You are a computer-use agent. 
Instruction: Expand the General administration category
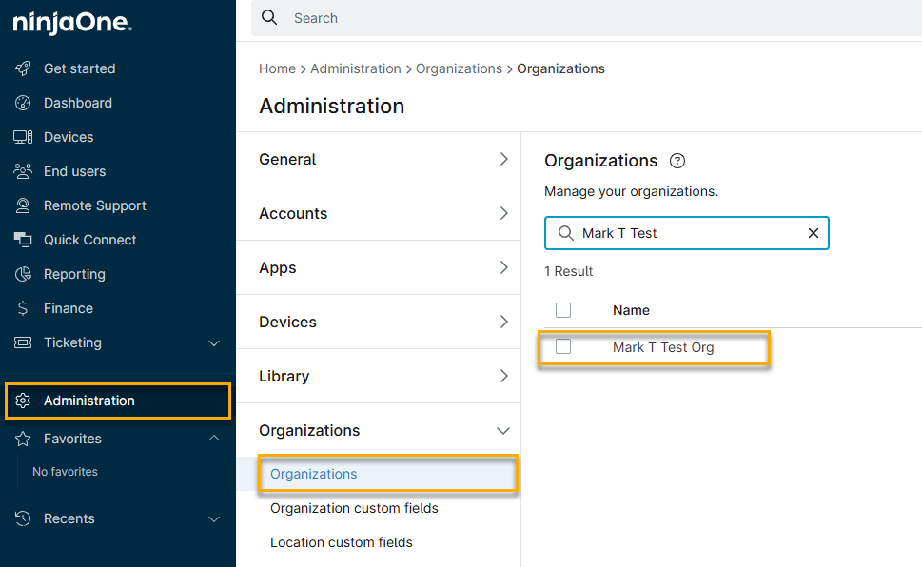tap(503, 159)
